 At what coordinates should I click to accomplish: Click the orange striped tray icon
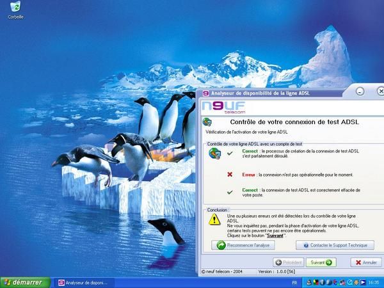(356, 283)
